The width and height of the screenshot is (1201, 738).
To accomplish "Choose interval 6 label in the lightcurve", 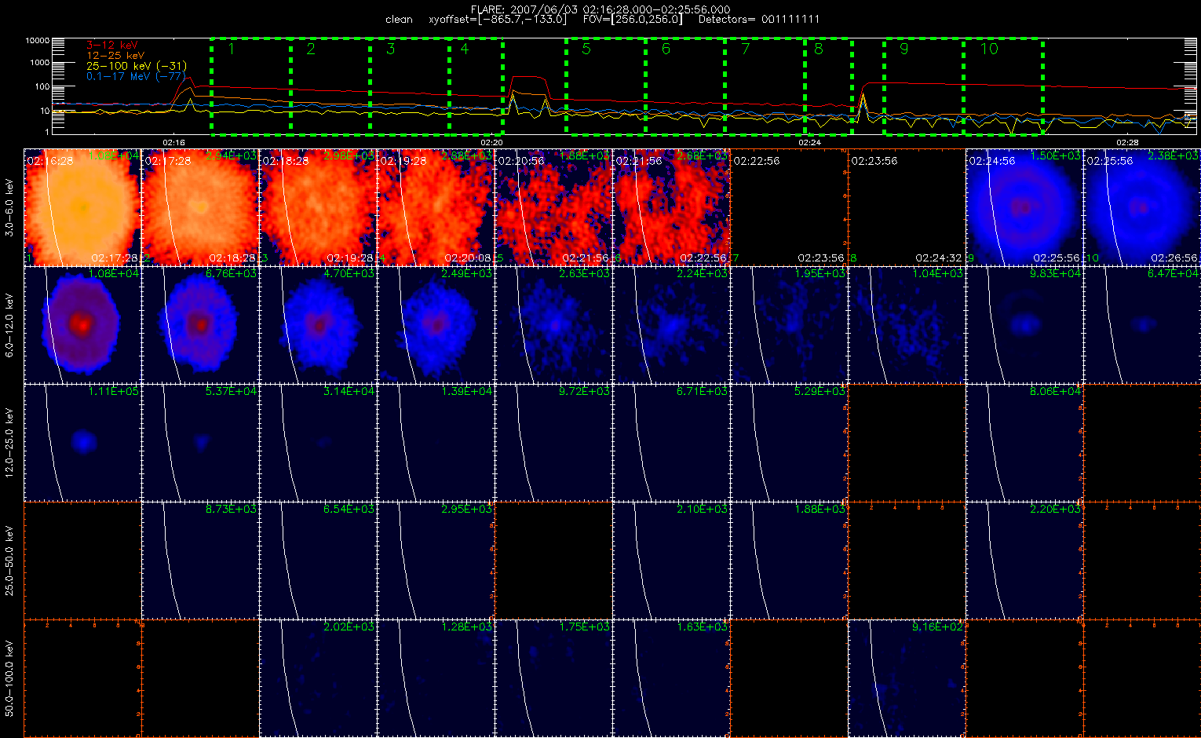I will 666,49.
